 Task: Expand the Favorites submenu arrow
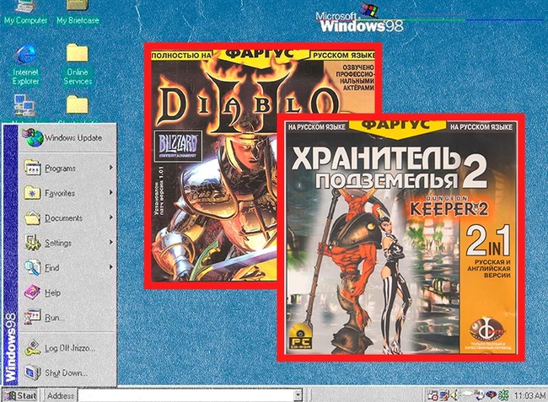pos(110,192)
